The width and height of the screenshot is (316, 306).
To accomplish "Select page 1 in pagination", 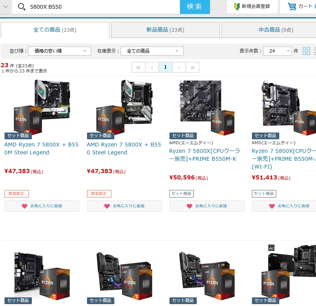I will pyautogui.click(x=165, y=67).
